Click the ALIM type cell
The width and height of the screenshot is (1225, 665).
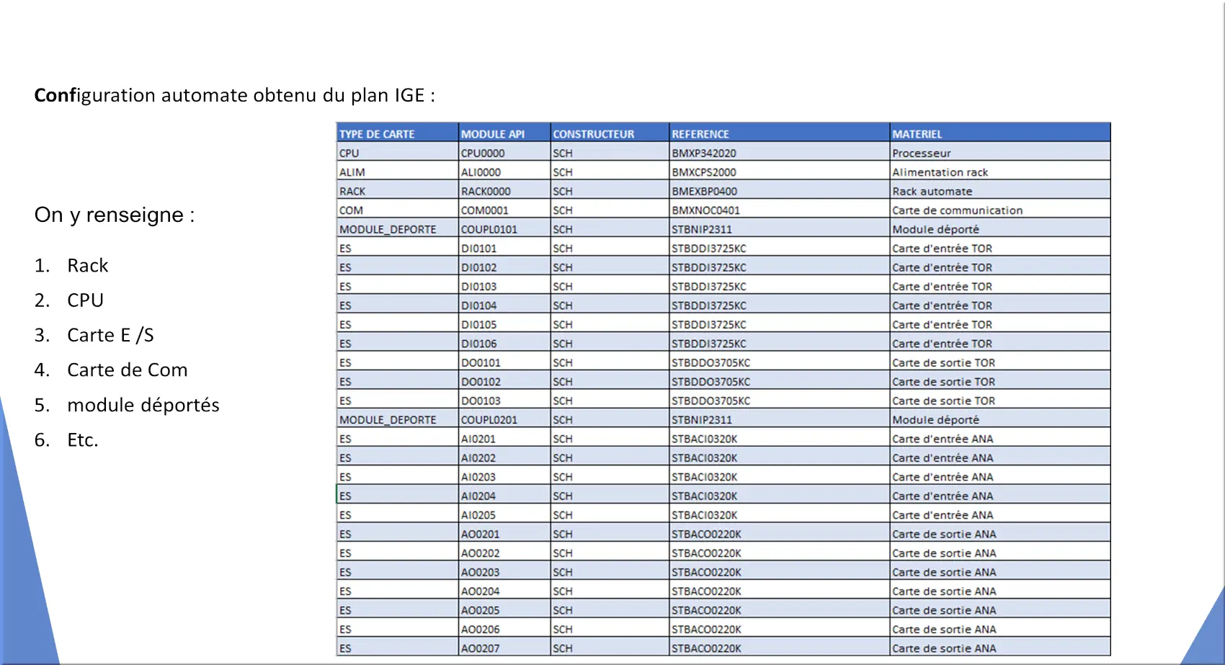[397, 172]
